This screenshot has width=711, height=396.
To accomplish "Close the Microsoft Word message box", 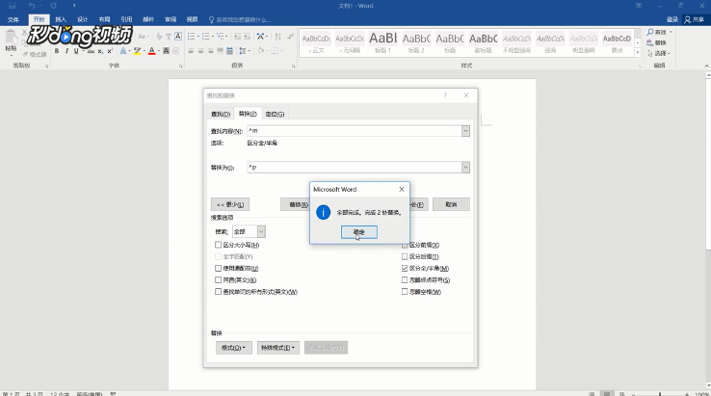I will pos(402,189).
